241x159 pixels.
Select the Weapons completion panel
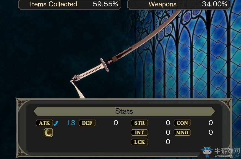point(179,4)
